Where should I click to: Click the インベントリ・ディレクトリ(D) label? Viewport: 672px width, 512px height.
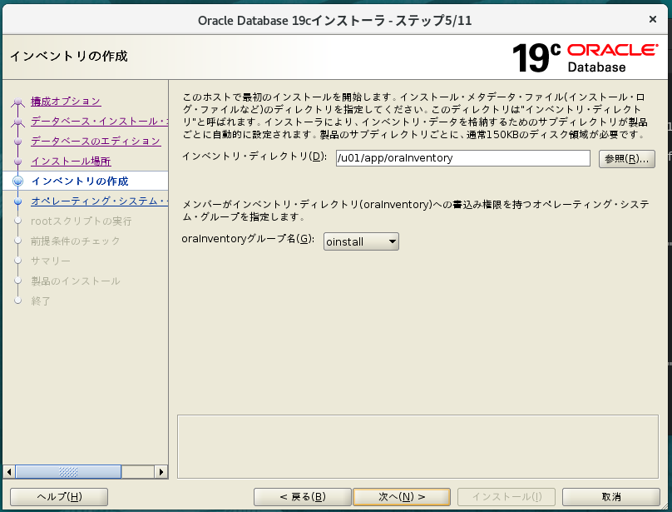tap(254, 157)
